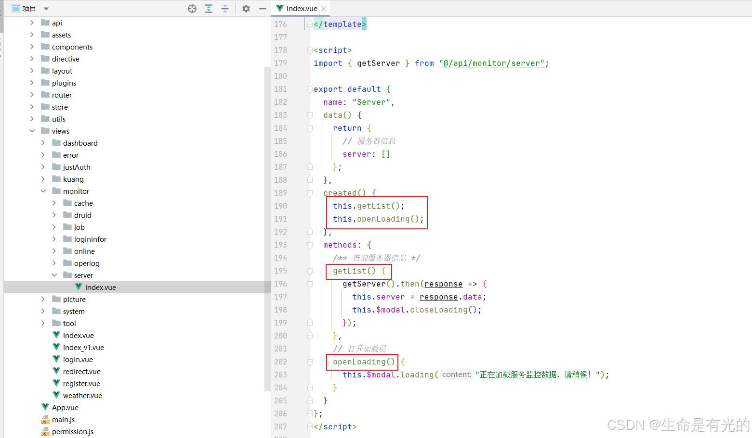Viewport: 752px width, 438px height.
Task: Expand the layout folder
Action: pyautogui.click(x=32, y=71)
